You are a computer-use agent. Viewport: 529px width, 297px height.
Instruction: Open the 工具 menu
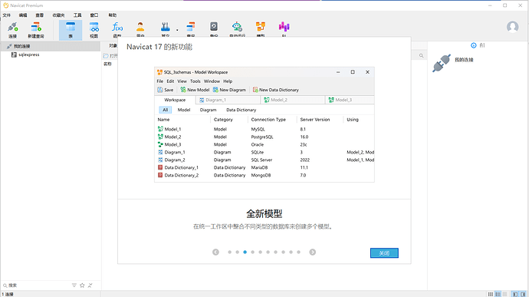(x=77, y=15)
